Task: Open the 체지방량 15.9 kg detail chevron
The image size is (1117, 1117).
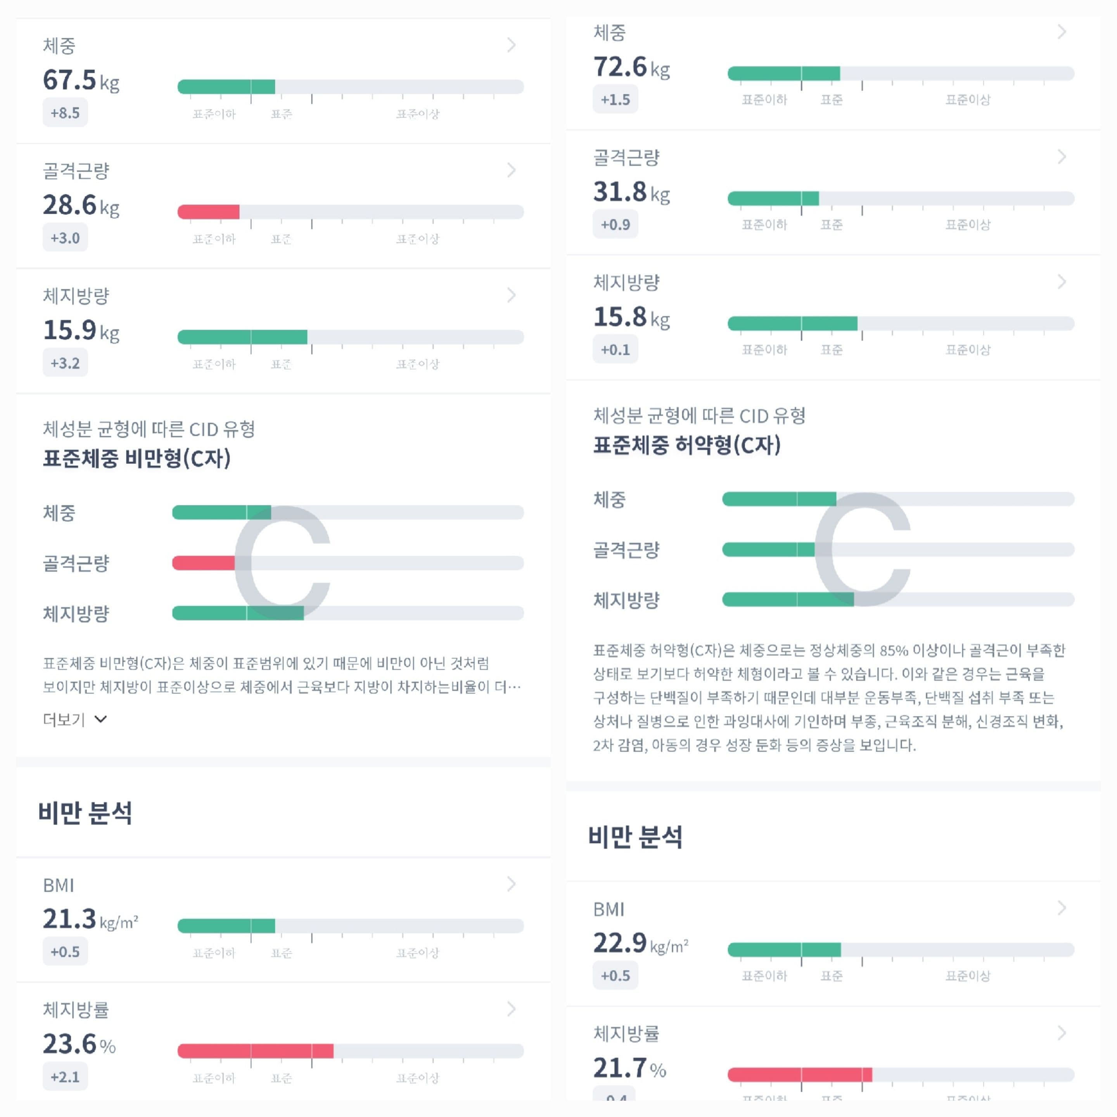Action: click(x=511, y=296)
